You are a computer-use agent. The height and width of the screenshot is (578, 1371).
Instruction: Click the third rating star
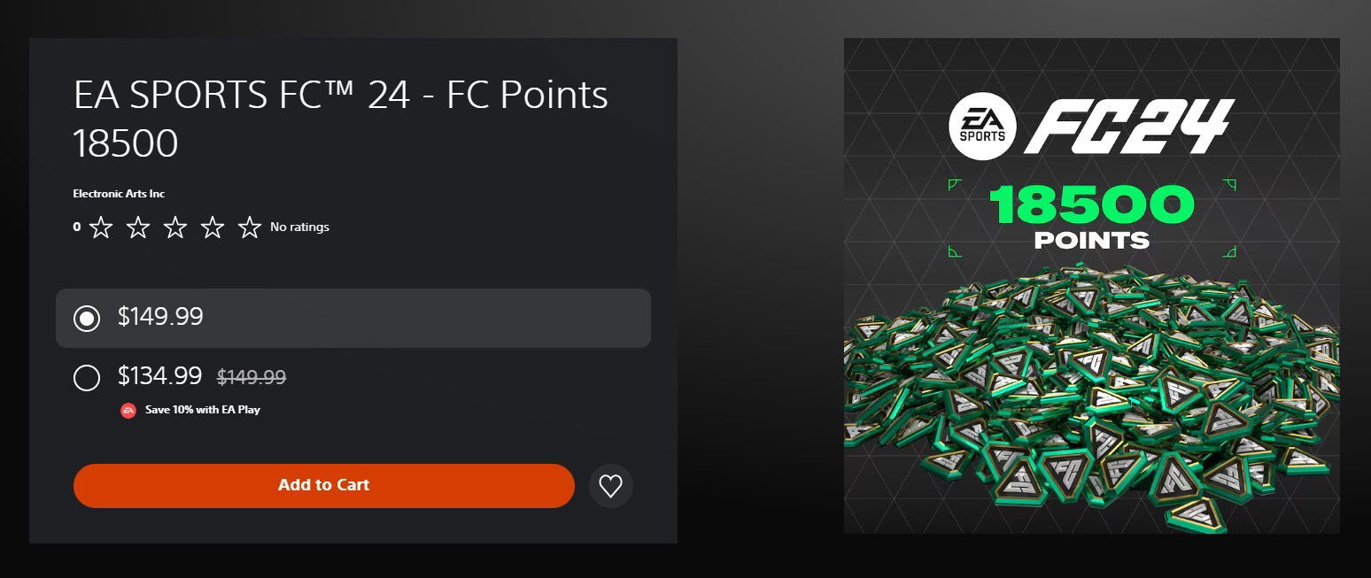(x=175, y=227)
